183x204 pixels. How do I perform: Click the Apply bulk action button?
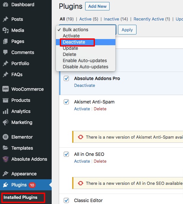[x=127, y=30]
